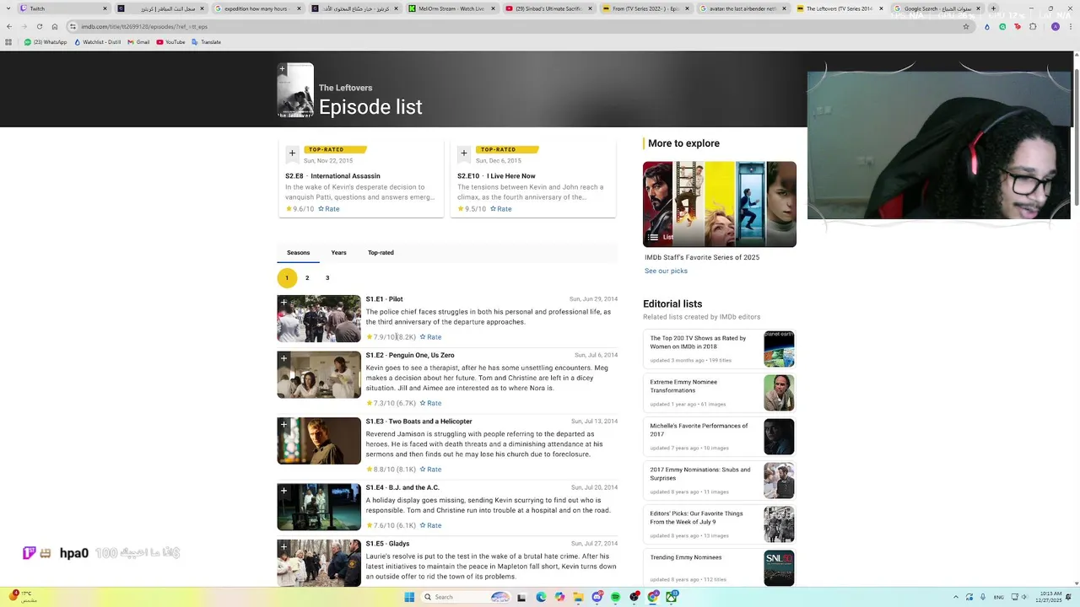Rate the International Assassin episode
Viewport: 1080px width, 607px height.
tap(329, 209)
